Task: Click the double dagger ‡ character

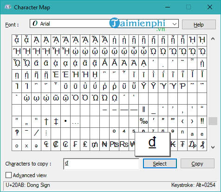Action: [x=56, y=122]
